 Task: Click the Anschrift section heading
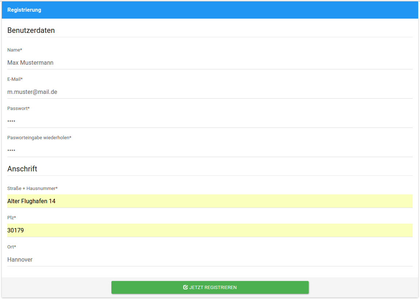[22, 169]
